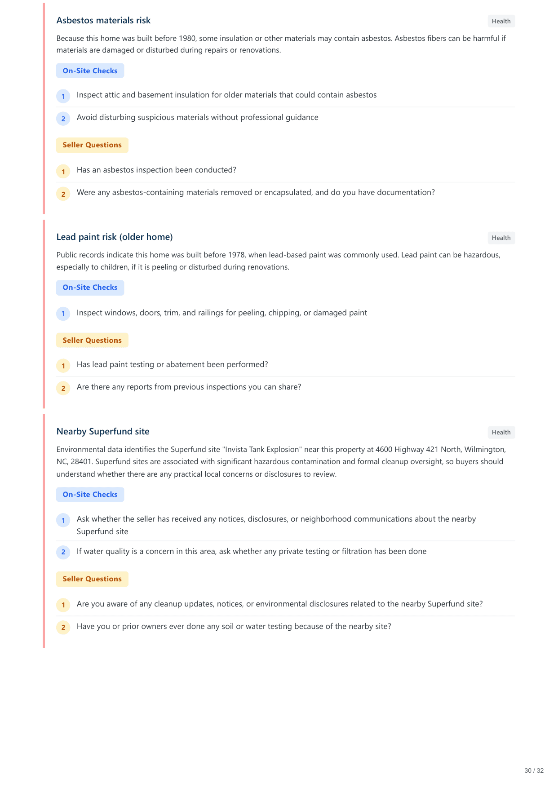Click badge 2 beside "Are there any reports" question

click(63, 388)
